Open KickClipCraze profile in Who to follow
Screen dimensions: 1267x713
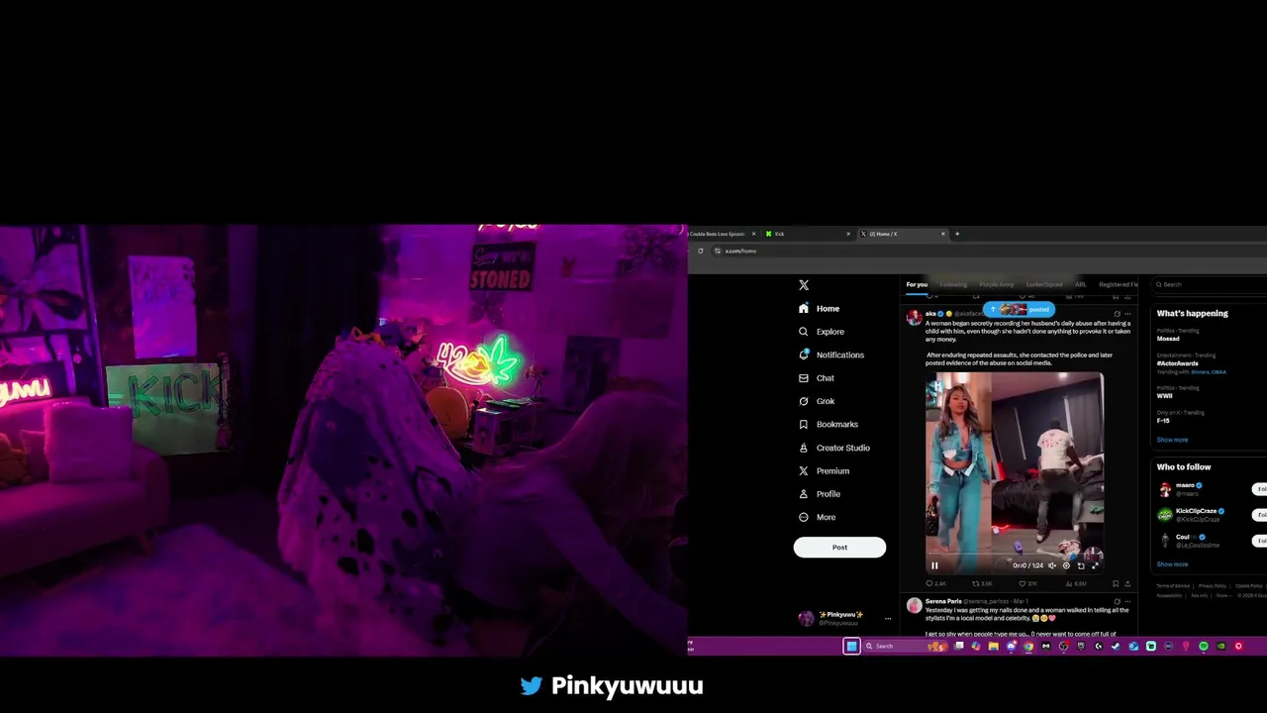(x=1196, y=511)
